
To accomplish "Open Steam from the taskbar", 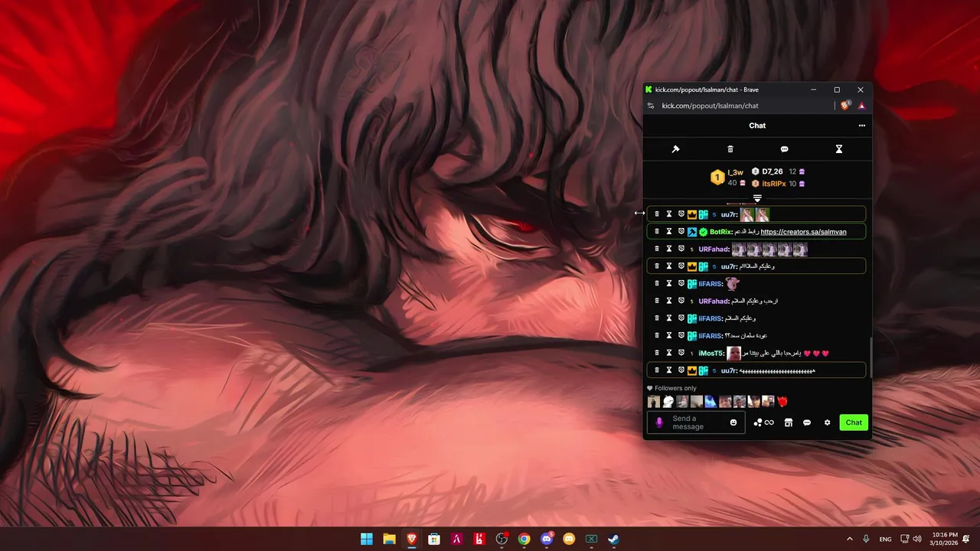I will click(x=614, y=539).
